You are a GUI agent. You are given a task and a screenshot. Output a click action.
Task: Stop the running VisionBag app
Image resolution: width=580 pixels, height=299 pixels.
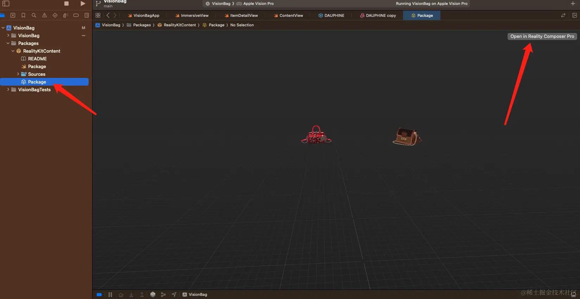(x=66, y=4)
